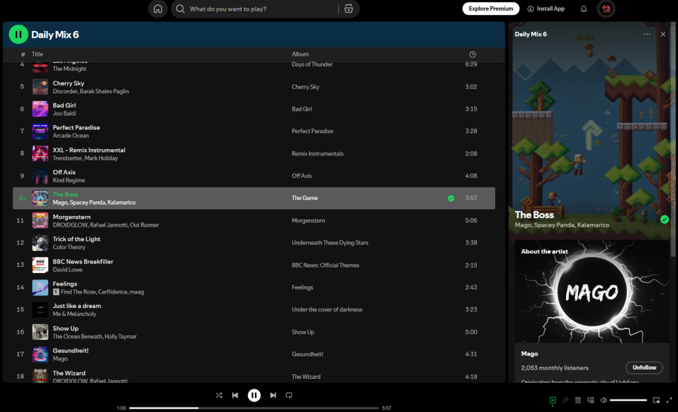The image size is (678, 412).
Task: Open Perfect Paradise album link
Action: (x=313, y=131)
